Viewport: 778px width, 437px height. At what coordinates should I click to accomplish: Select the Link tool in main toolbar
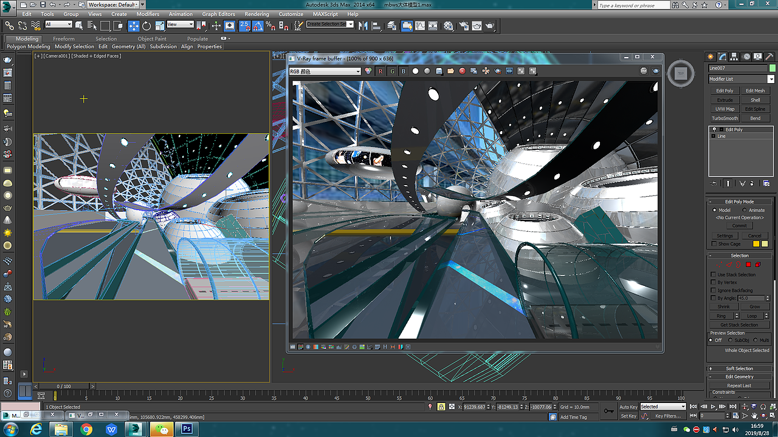pos(9,25)
